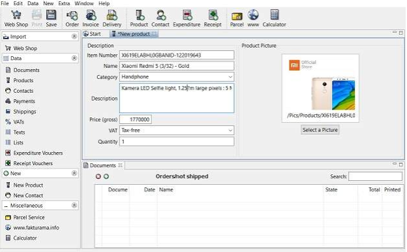Select New Product in sidebar
The image size is (407, 252).
24,185
